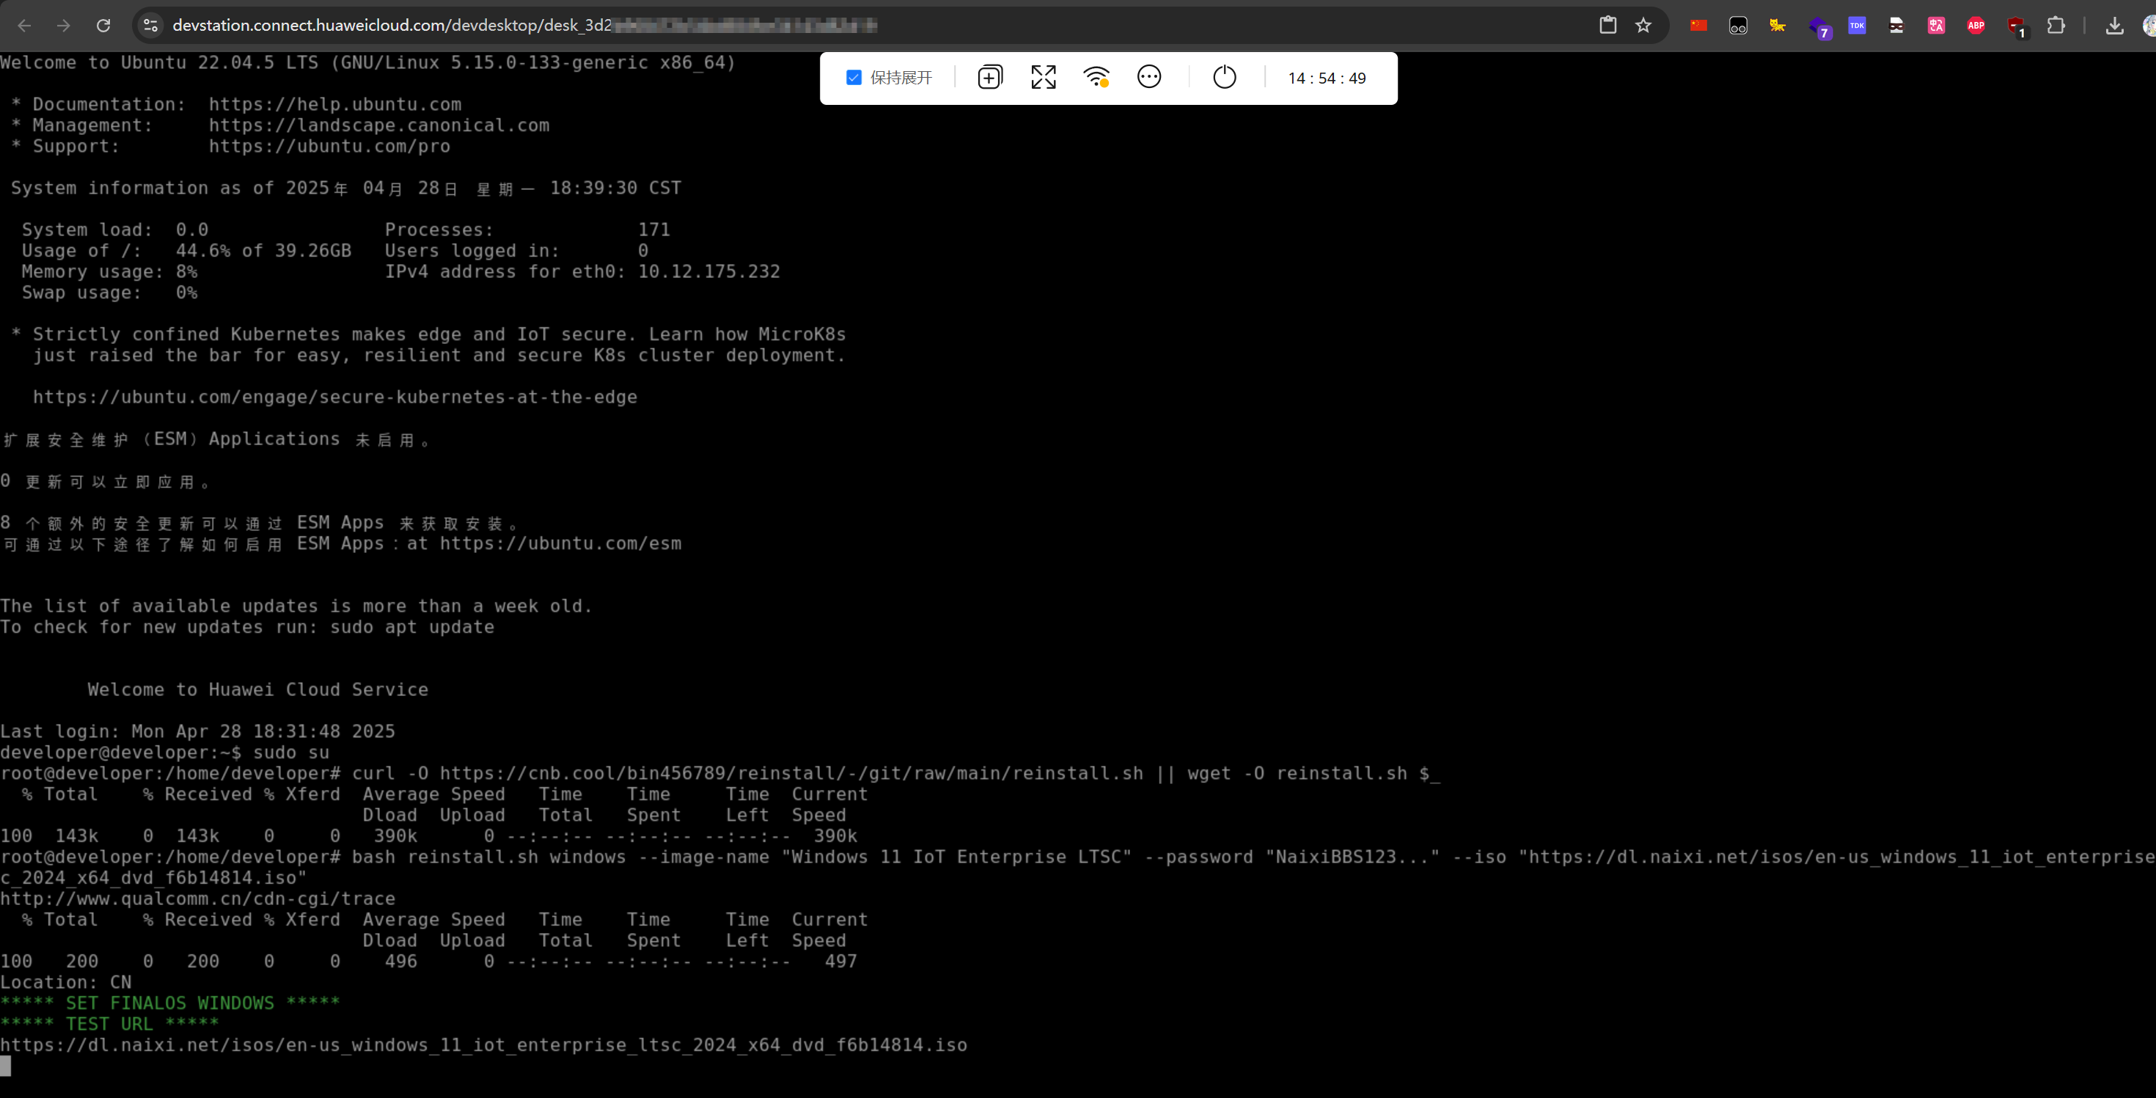Click the clipboard icon near the address bar

1607,25
